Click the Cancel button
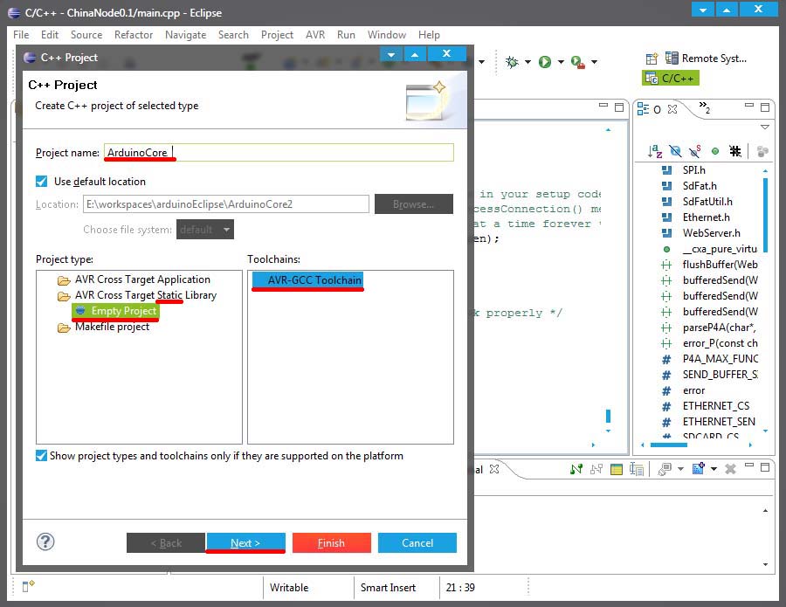 tap(417, 543)
